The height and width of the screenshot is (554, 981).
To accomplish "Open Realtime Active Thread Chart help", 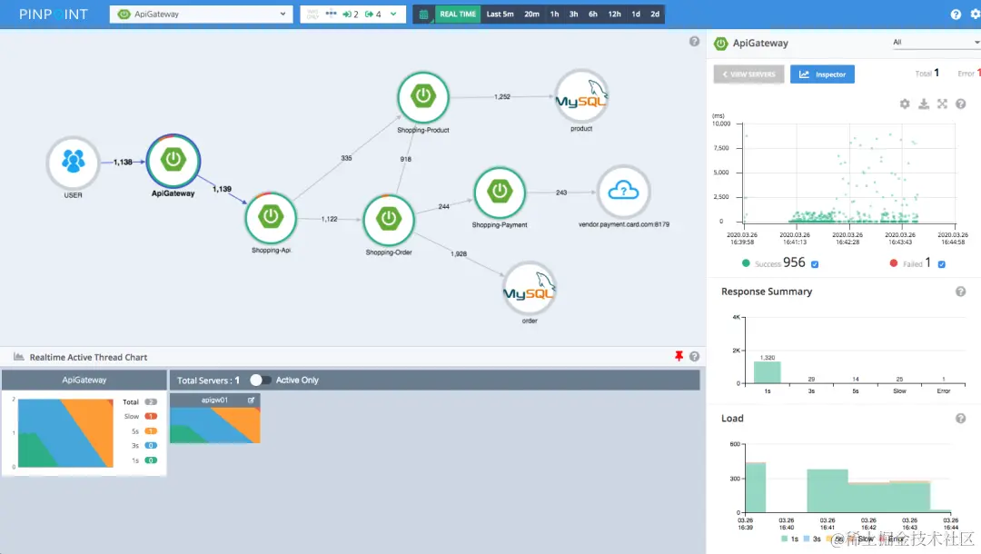I will tap(695, 356).
